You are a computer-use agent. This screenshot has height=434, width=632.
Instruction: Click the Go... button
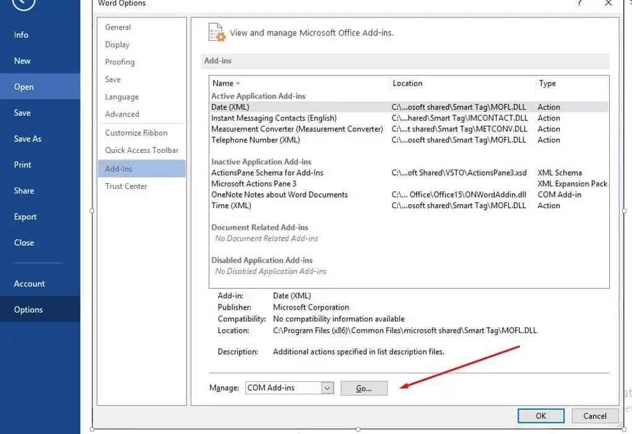tap(364, 388)
